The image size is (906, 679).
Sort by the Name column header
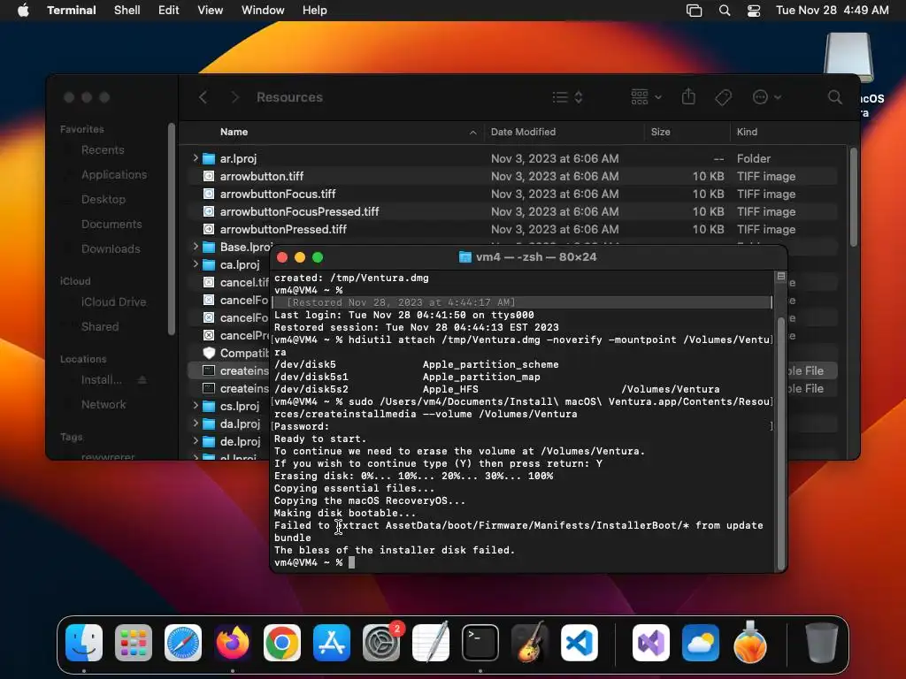pyautogui.click(x=332, y=132)
